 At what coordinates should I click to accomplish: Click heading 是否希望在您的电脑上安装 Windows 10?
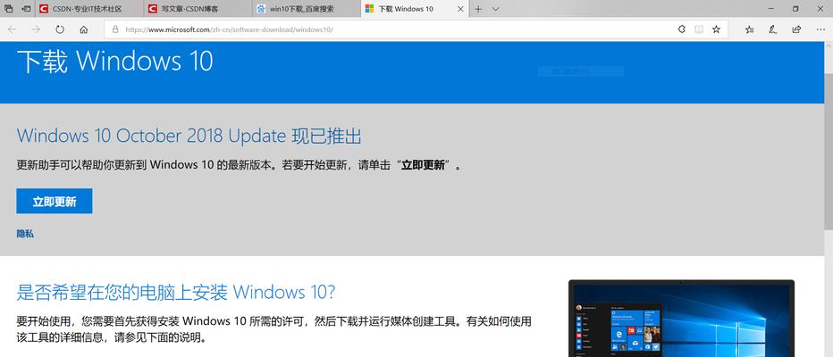point(176,292)
